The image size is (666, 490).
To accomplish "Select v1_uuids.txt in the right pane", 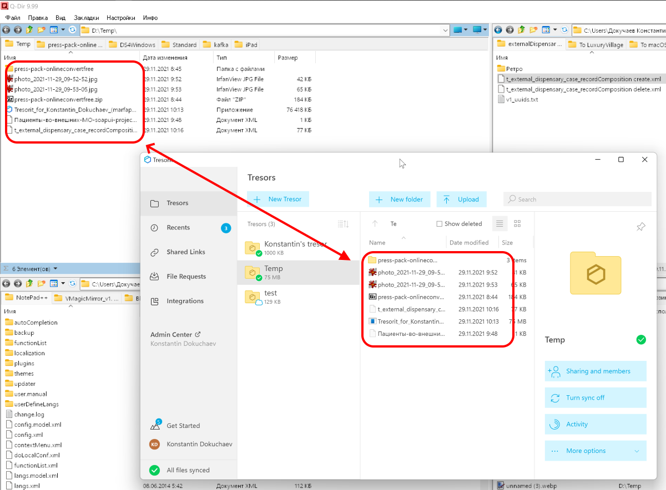I will coord(518,99).
